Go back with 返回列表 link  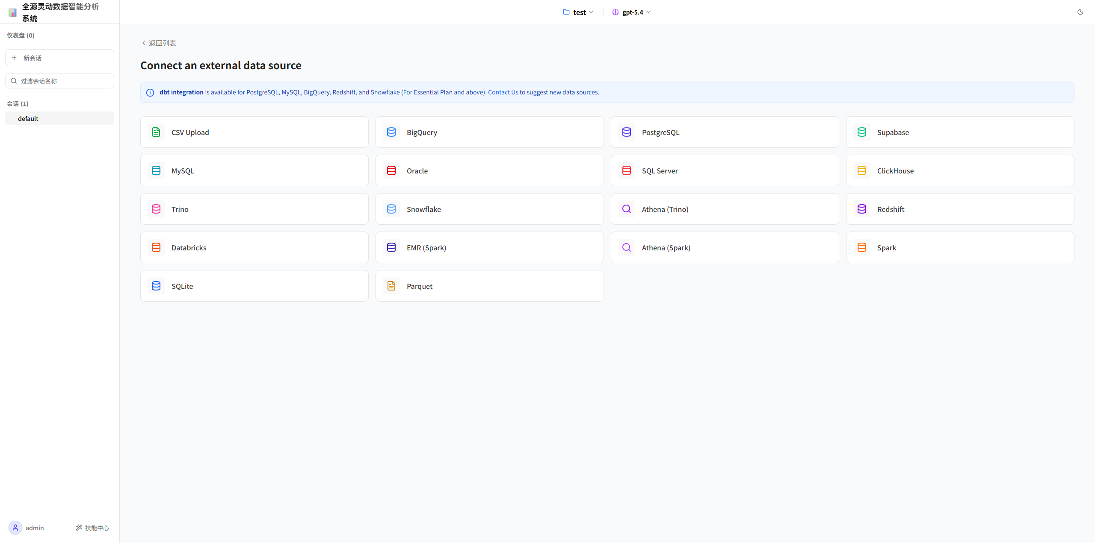pos(159,43)
